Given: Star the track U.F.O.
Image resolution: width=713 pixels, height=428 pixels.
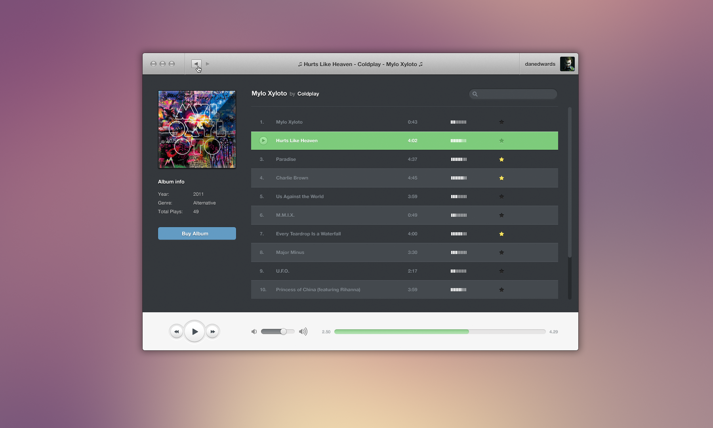Looking at the screenshot, I should (x=501, y=271).
